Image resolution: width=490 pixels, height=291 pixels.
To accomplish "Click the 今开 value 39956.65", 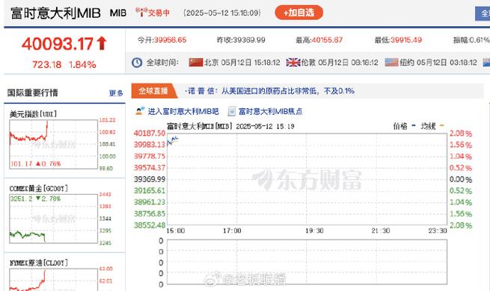I will click(x=170, y=40).
